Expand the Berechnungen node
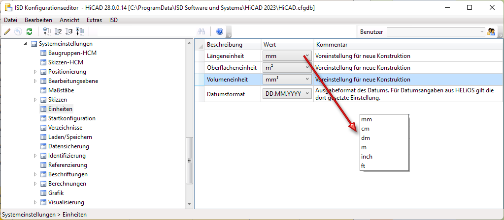Viewport: 504px width, 220px height. point(35,184)
